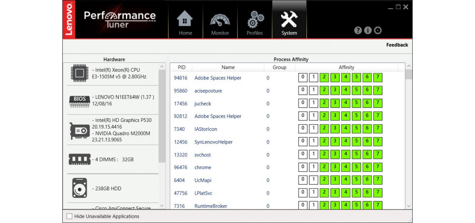The width and height of the screenshot is (475, 223).
Task: Click hardware list scroll-down arrow
Action: [x=162, y=206]
